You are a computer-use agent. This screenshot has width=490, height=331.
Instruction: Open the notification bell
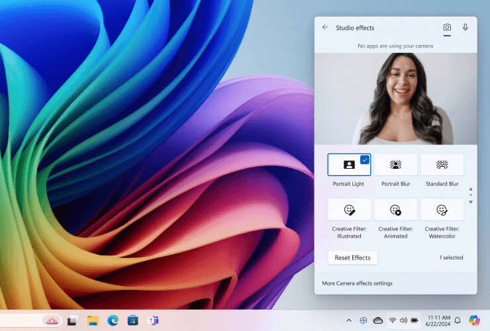(458, 320)
